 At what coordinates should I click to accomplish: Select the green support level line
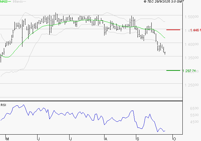pyautogui.click(x=173, y=70)
